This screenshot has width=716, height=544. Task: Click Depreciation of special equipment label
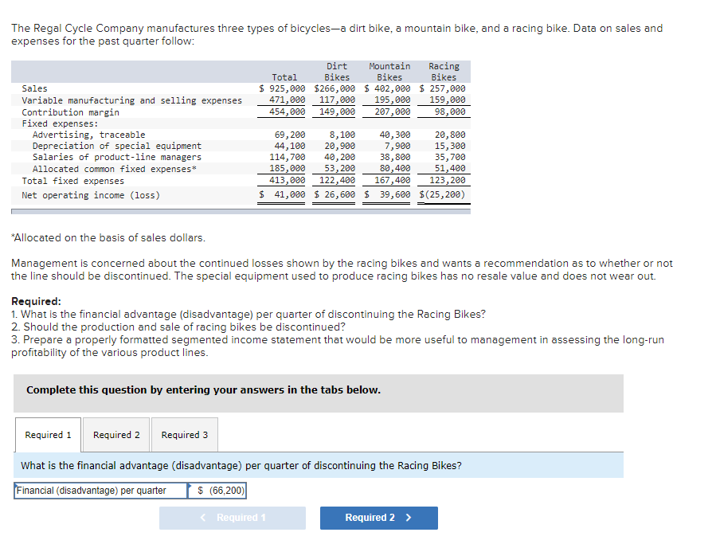tap(117, 146)
